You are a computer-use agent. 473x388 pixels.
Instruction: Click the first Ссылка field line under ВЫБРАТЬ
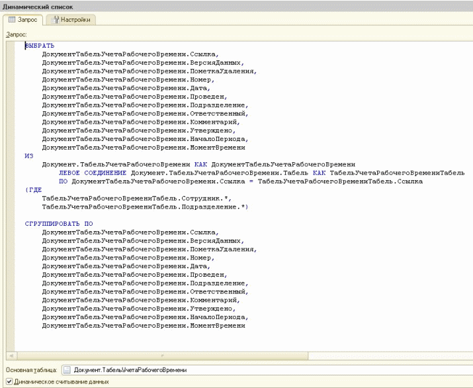pos(130,54)
